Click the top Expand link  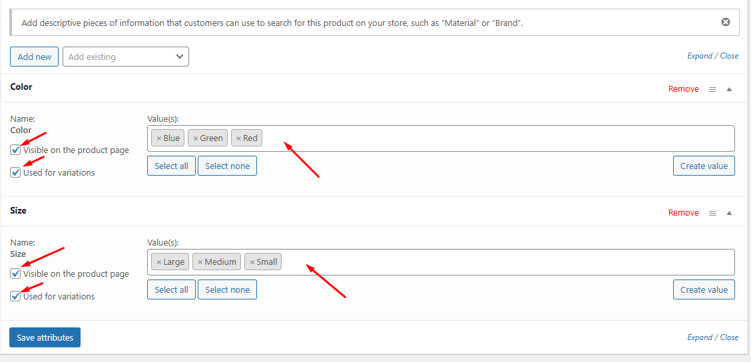[700, 56]
